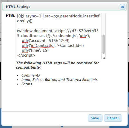Click the textarea resize grip icon
Screen dimensions: 129x128
point(104,57)
